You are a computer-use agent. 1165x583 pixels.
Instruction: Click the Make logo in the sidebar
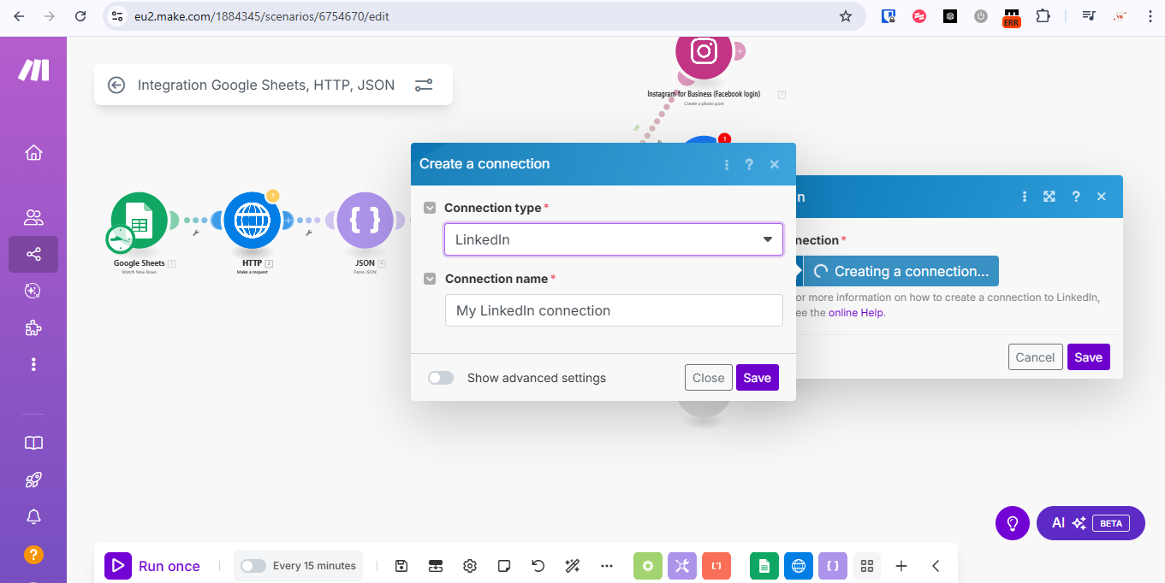[33, 70]
